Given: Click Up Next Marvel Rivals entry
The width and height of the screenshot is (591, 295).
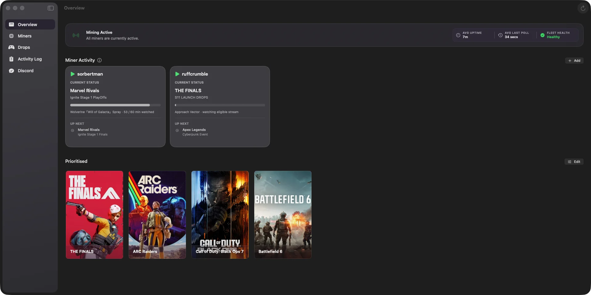Looking at the screenshot, I should coord(89,130).
